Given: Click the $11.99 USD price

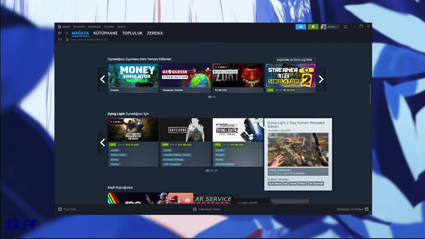Looking at the screenshot, I should [237, 145].
